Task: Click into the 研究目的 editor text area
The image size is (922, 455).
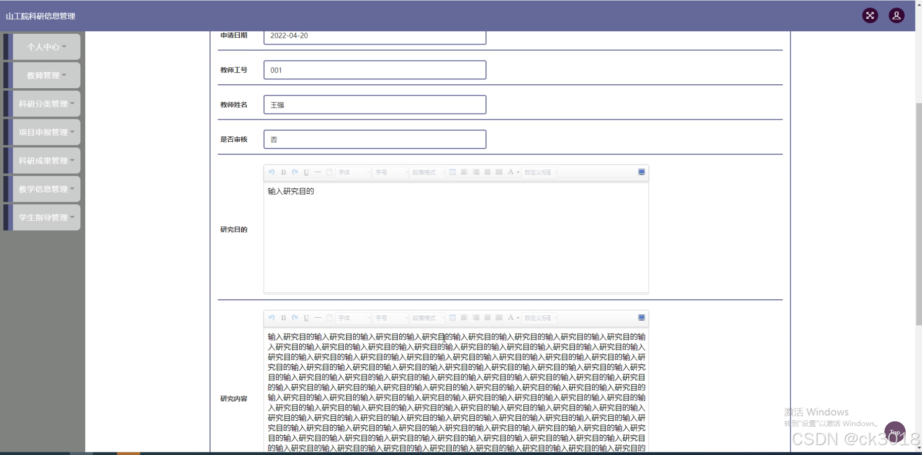Action: (456, 237)
